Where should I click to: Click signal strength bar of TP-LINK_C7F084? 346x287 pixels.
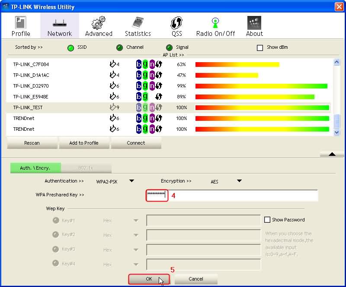pos(237,64)
